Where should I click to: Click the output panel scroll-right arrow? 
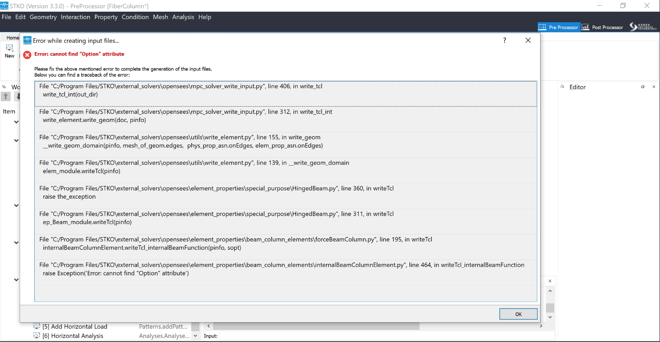coord(541,326)
